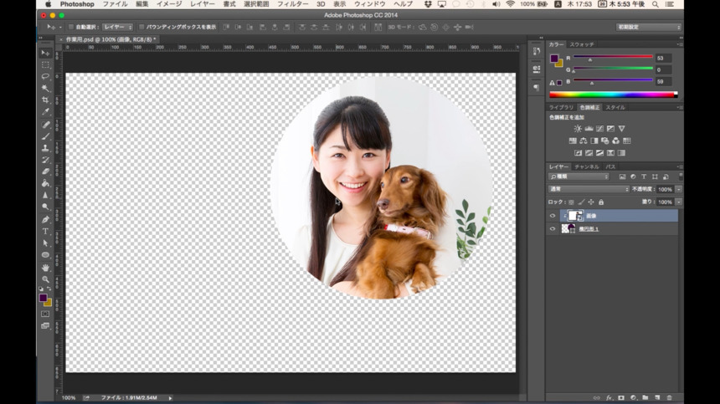Hide the 画像 layer visibility eye
Screen dimensions: 720x404
pos(553,216)
